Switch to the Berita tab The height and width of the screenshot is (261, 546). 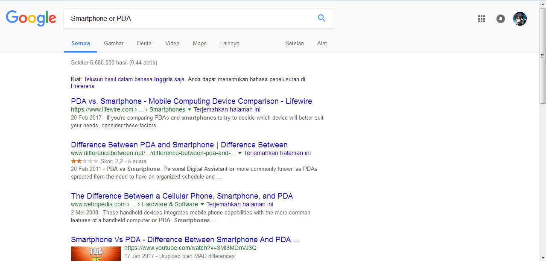point(144,43)
